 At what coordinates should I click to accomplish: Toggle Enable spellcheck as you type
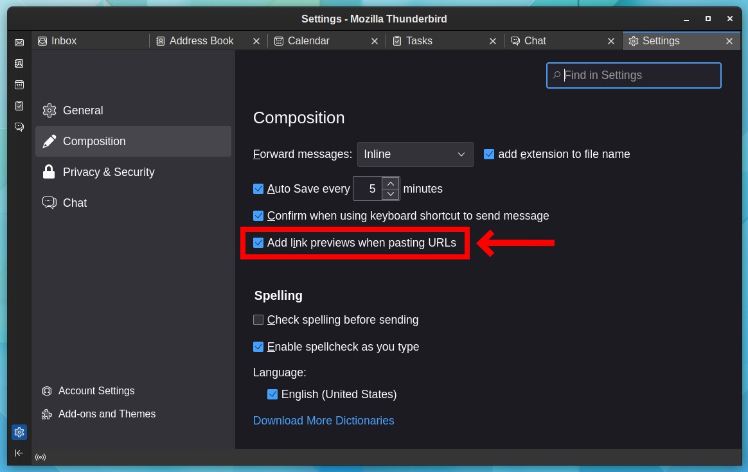point(258,347)
